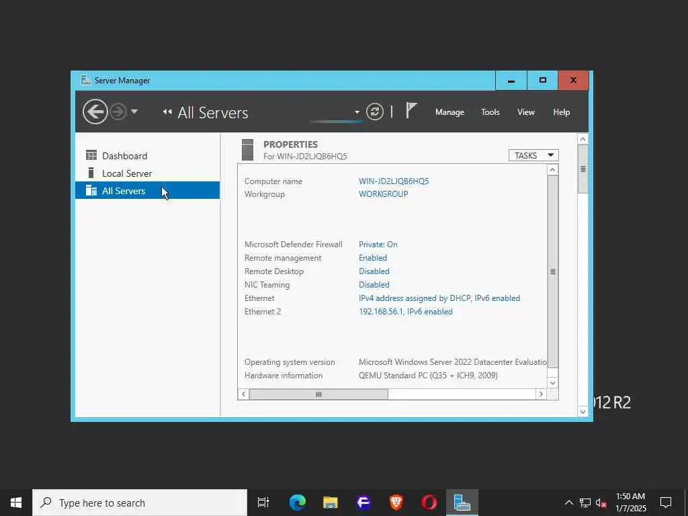688x516 pixels.
Task: Click the properties panel scroll up arrow
Action: (553, 170)
